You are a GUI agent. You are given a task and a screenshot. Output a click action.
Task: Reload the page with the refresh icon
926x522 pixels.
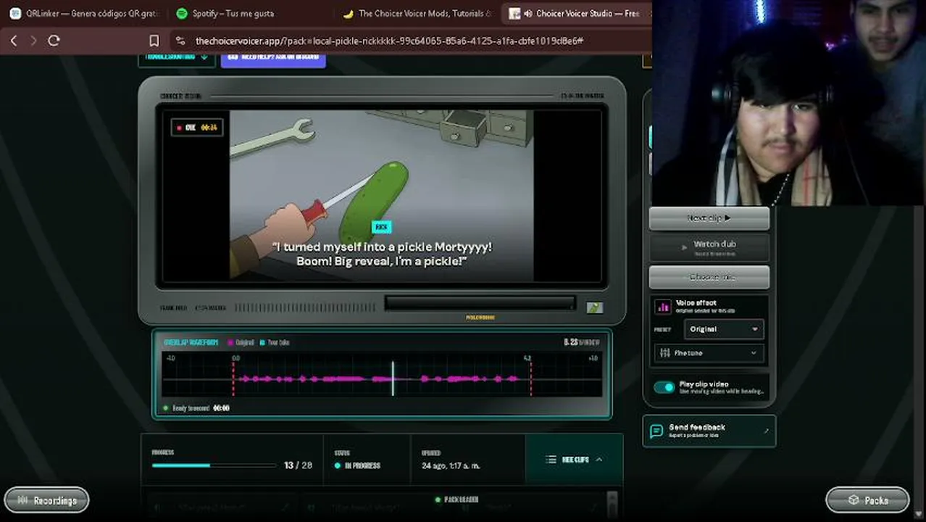click(x=54, y=41)
